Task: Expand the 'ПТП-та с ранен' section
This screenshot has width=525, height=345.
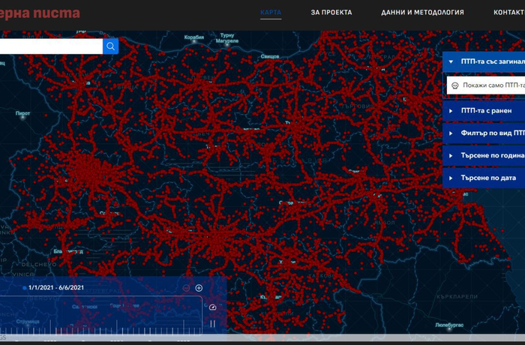Action: tap(484, 110)
